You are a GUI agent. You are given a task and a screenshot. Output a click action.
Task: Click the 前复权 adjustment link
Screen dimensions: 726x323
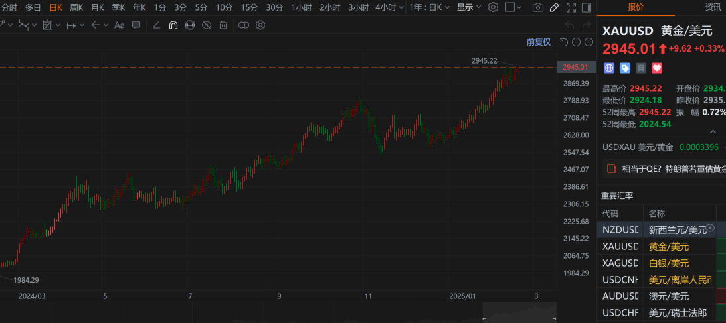538,42
